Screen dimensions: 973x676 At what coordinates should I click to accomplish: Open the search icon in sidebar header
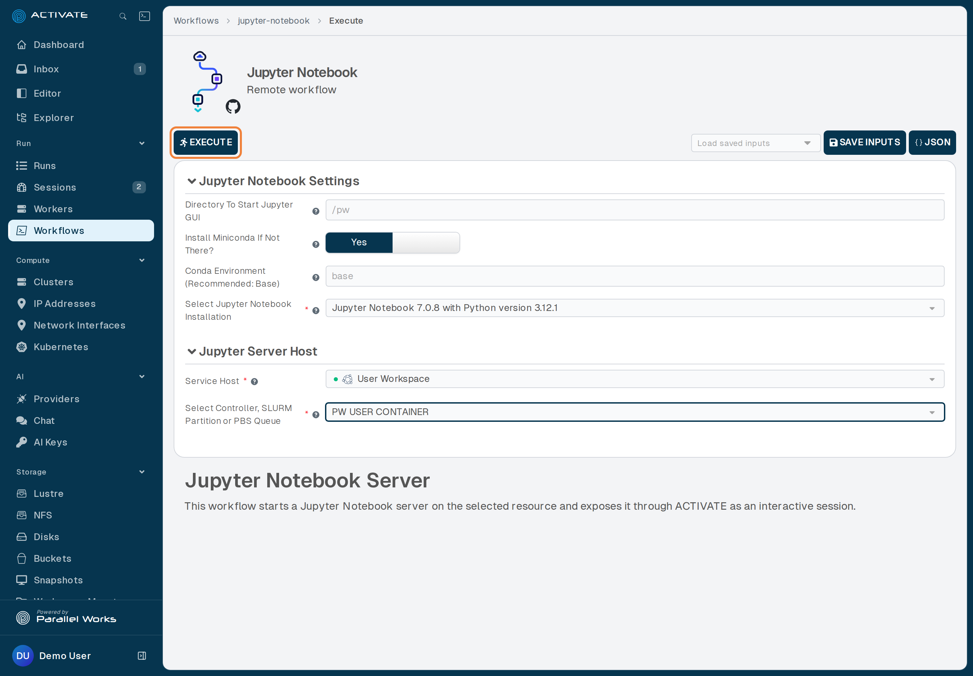pyautogui.click(x=123, y=16)
